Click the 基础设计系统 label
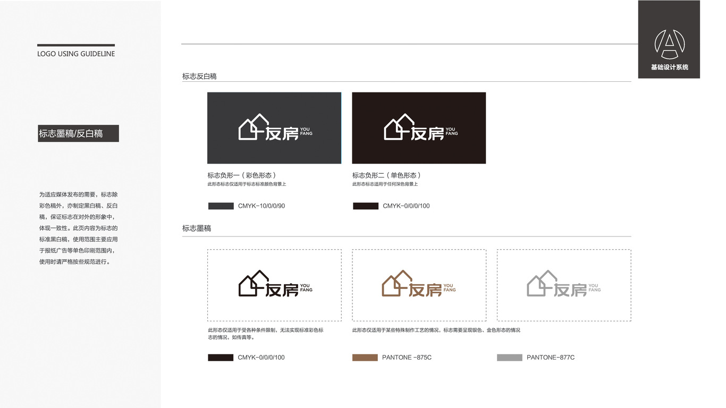The height and width of the screenshot is (408, 726). click(x=669, y=67)
